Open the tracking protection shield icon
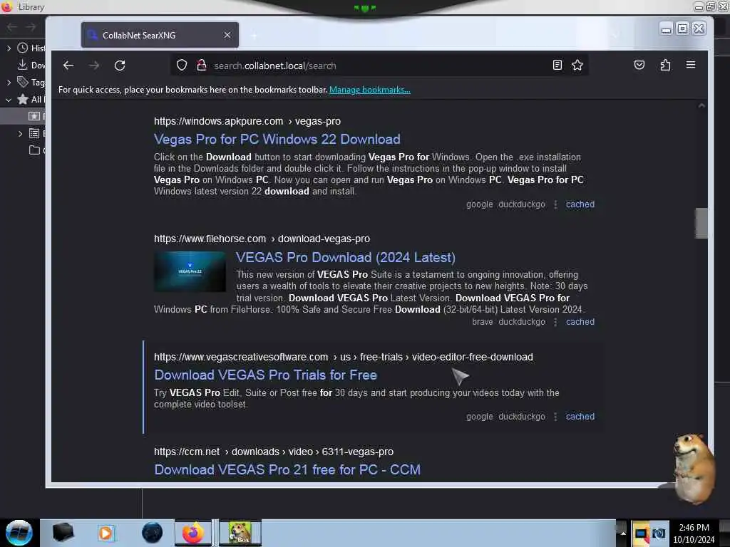 182,65
